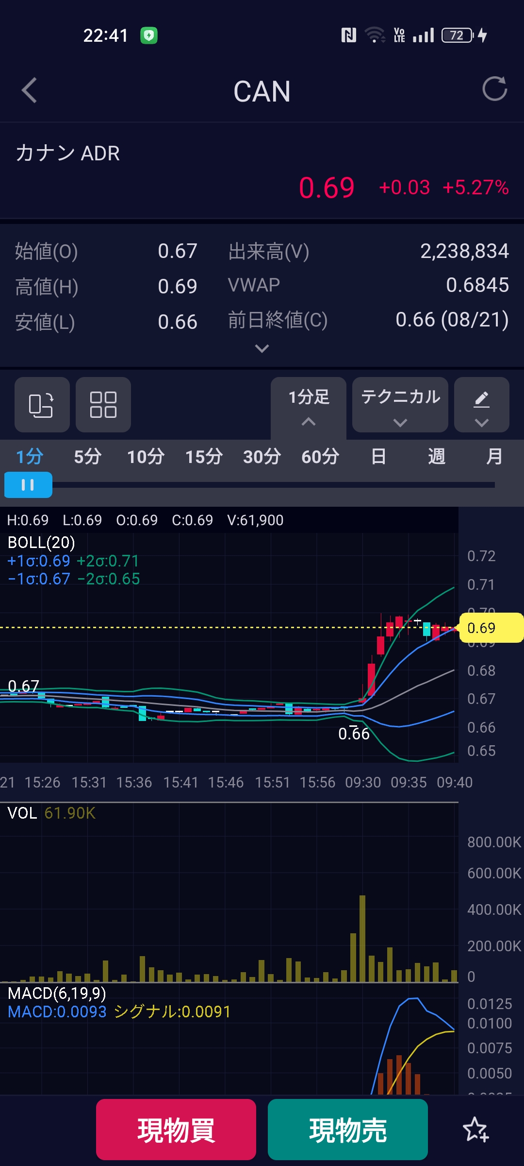Screen dimensions: 524x1166
Task: Tap the battery indicator in status bar
Action: (458, 35)
